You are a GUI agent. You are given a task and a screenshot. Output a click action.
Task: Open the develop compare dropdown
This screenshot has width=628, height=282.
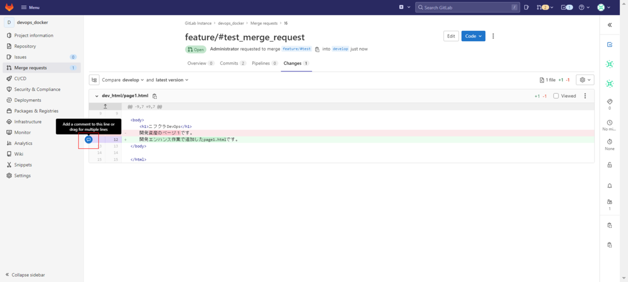[x=133, y=80]
